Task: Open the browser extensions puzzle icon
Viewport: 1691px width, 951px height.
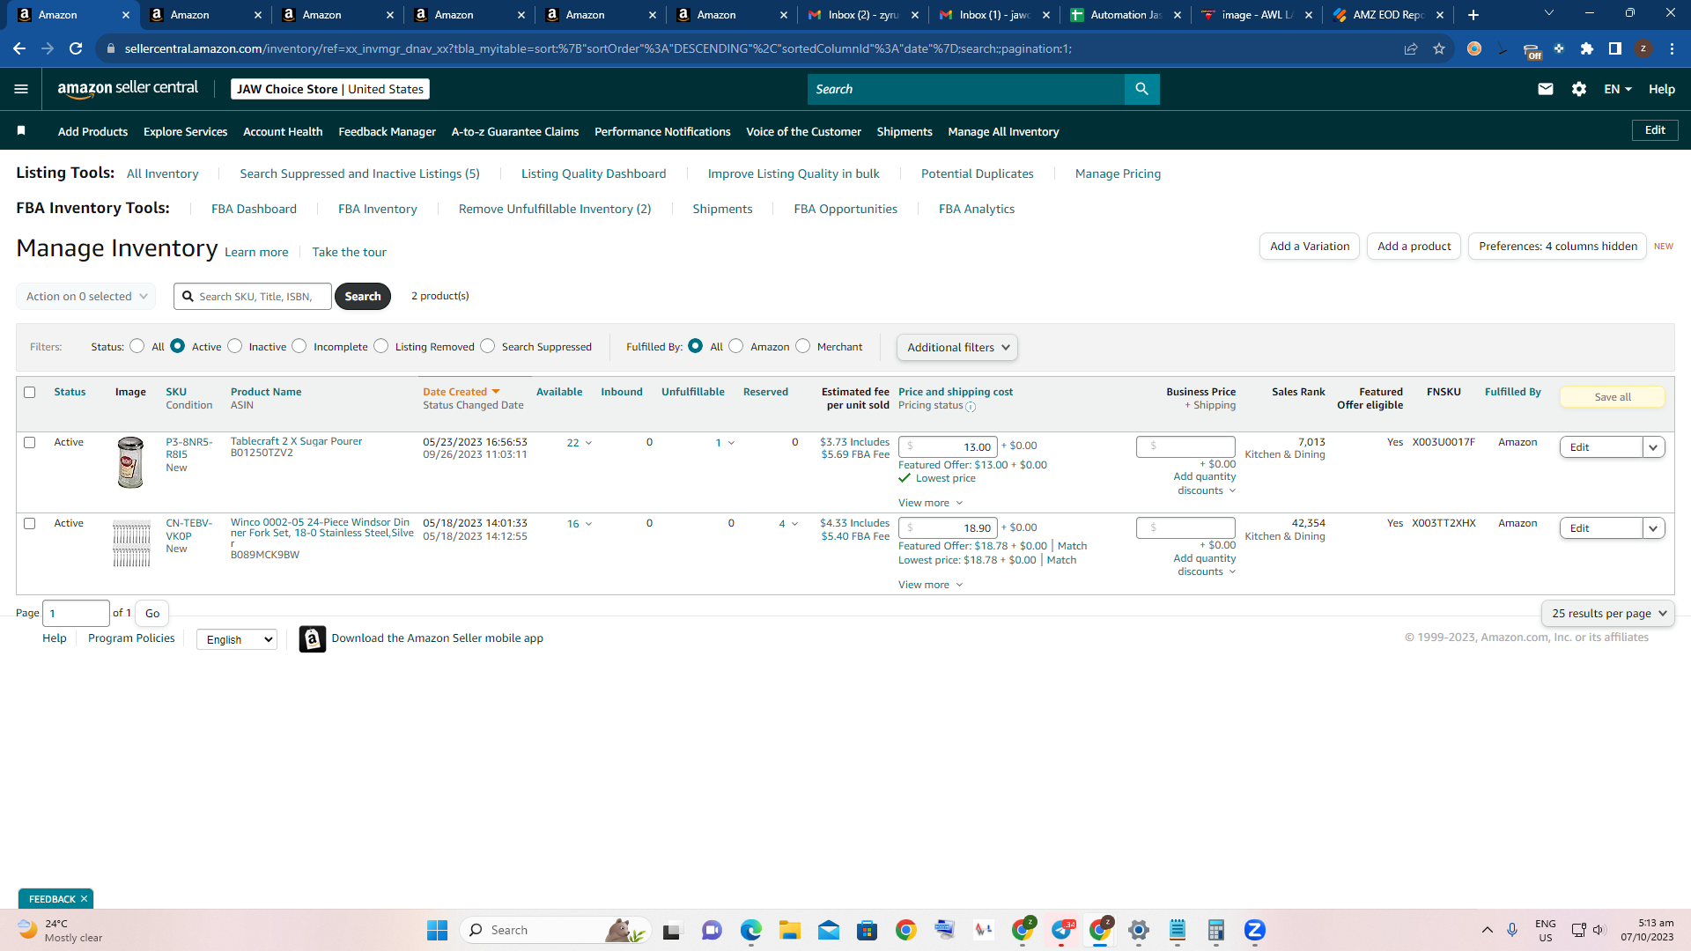Action: pos(1587,48)
